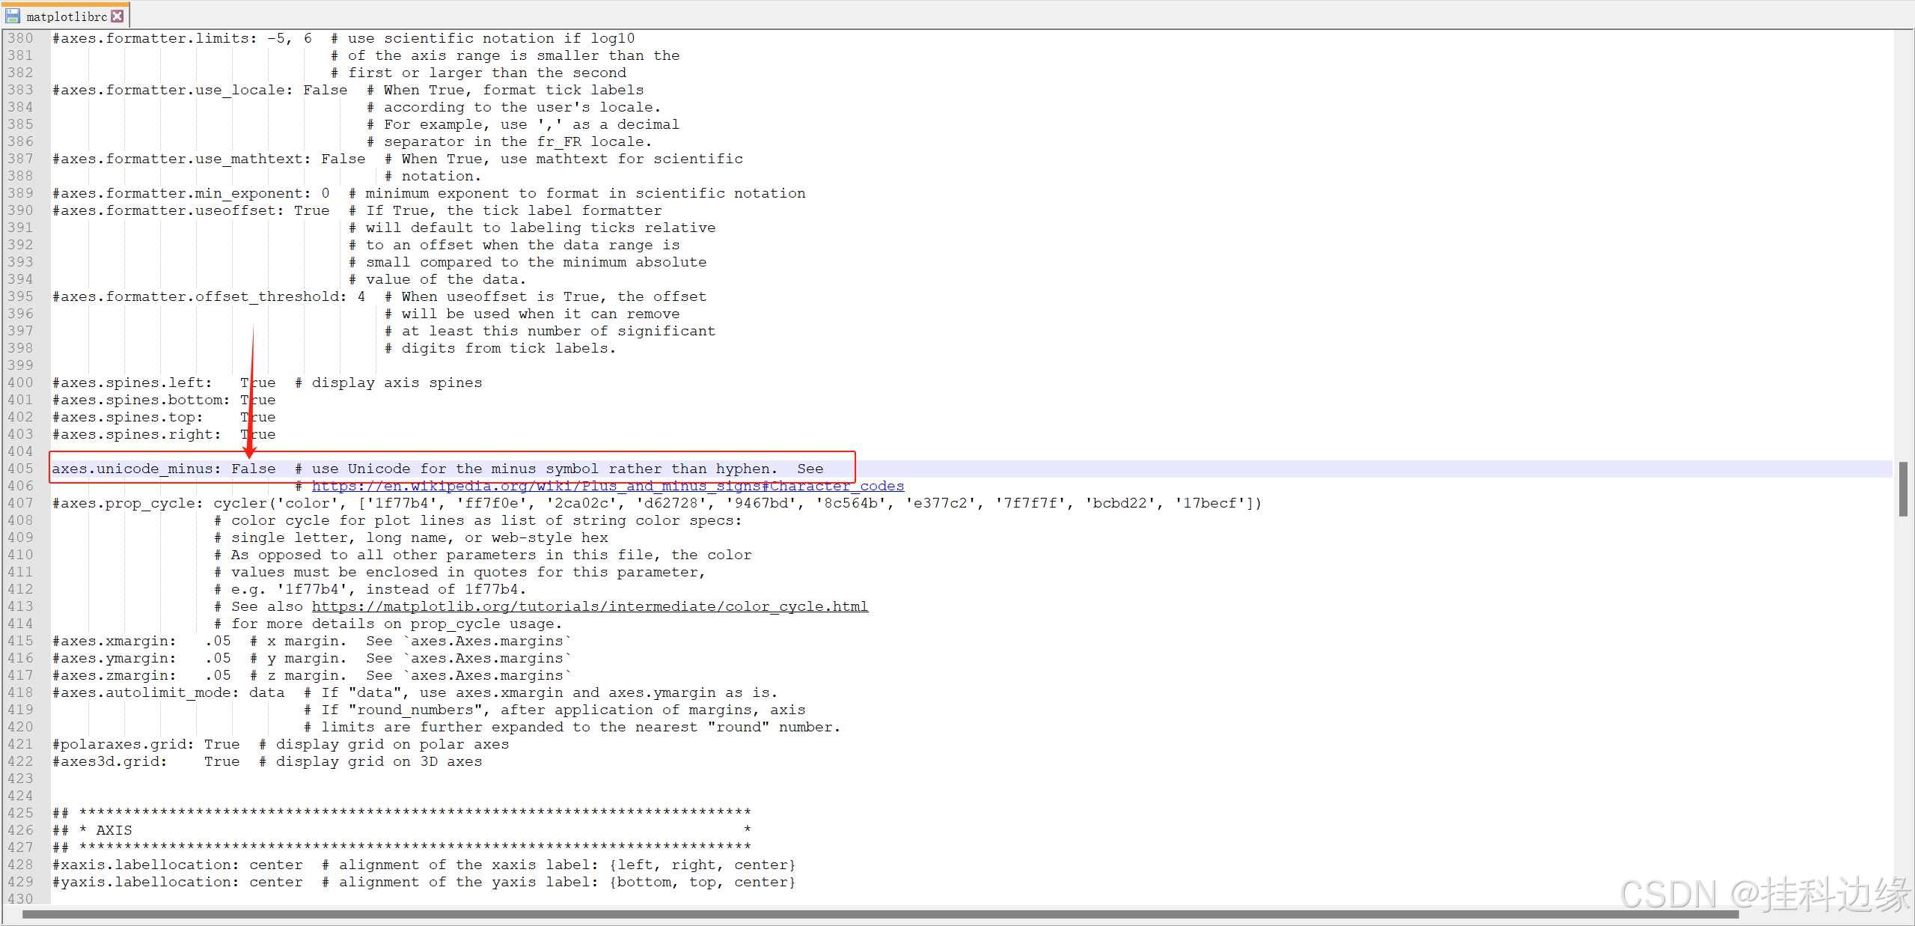Click the #axes.formatter.offset_threshold text on line 395

click(199, 296)
